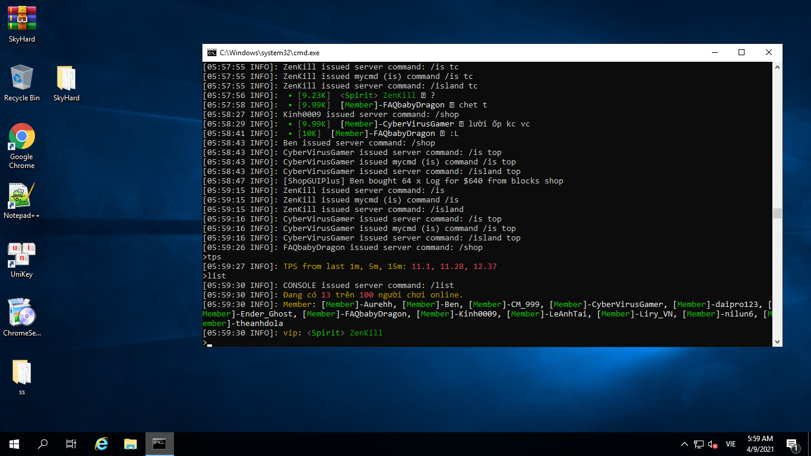Screen dimensions: 811x456
Task: Open the notification Action Center
Action: click(791, 444)
